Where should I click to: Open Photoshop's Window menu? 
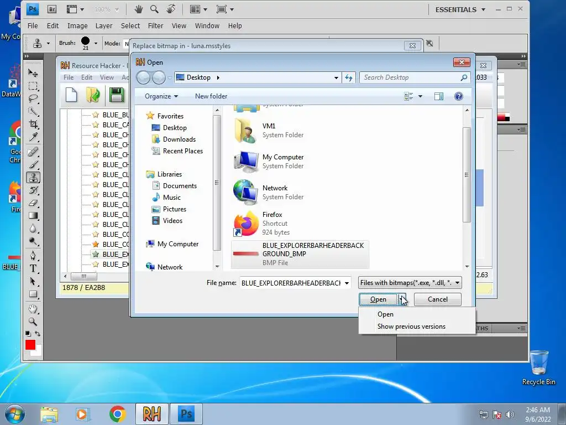pos(207,25)
